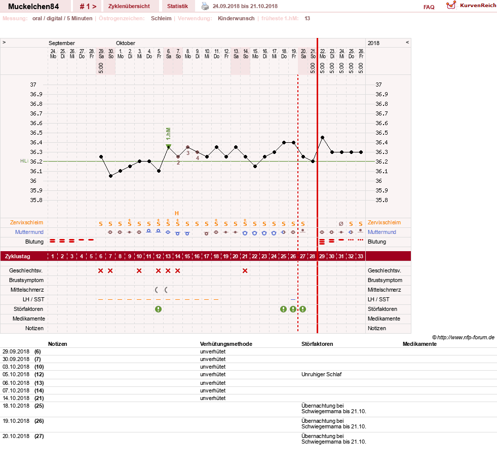Screen dimensions: 497x476
Task: Click the green Störfaktoren icon on cycle day 27
Action: click(302, 309)
